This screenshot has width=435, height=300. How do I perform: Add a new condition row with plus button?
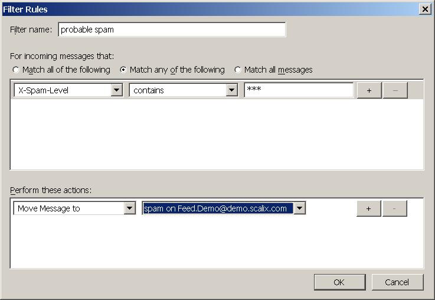point(369,90)
